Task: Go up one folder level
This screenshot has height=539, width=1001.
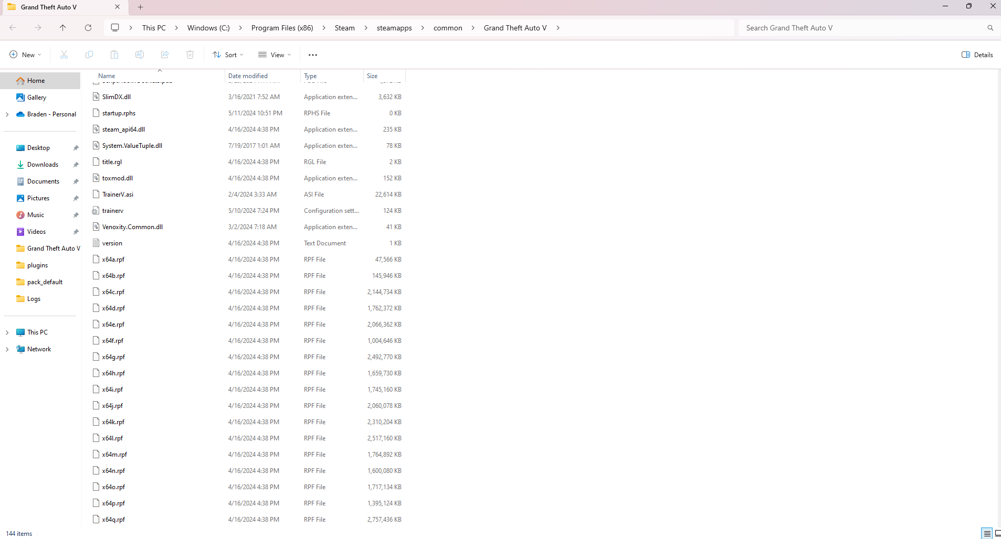Action: tap(63, 28)
